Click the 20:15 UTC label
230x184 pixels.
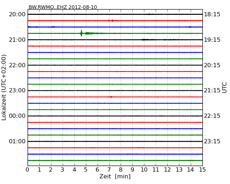click(x=212, y=65)
